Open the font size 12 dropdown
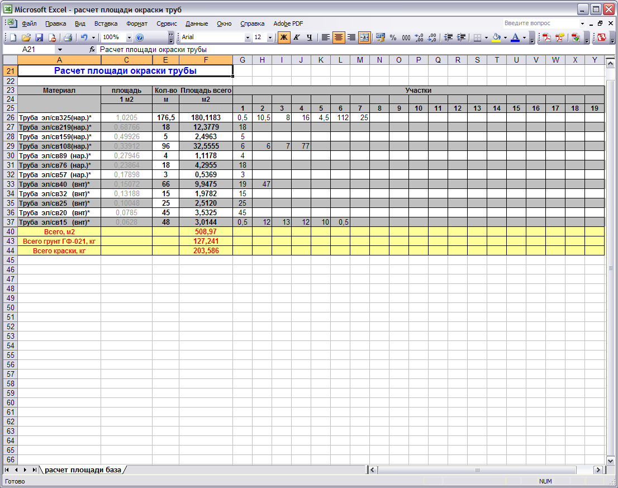The height and width of the screenshot is (488, 618). coord(270,37)
